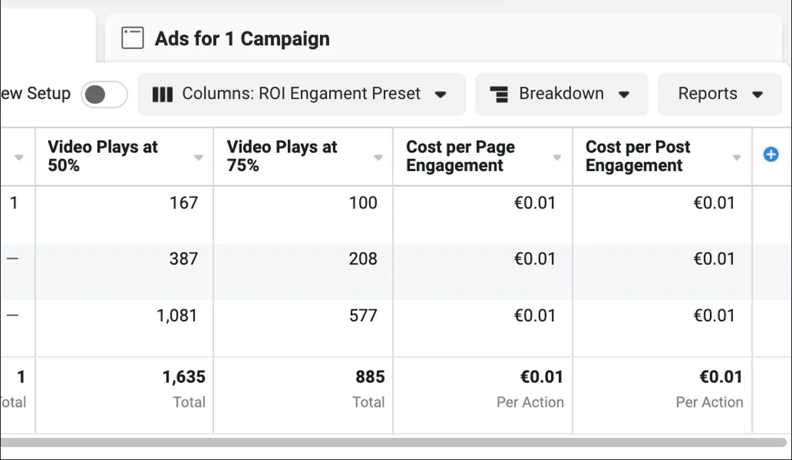Open Video Plays at 50% column arrow

(199, 158)
